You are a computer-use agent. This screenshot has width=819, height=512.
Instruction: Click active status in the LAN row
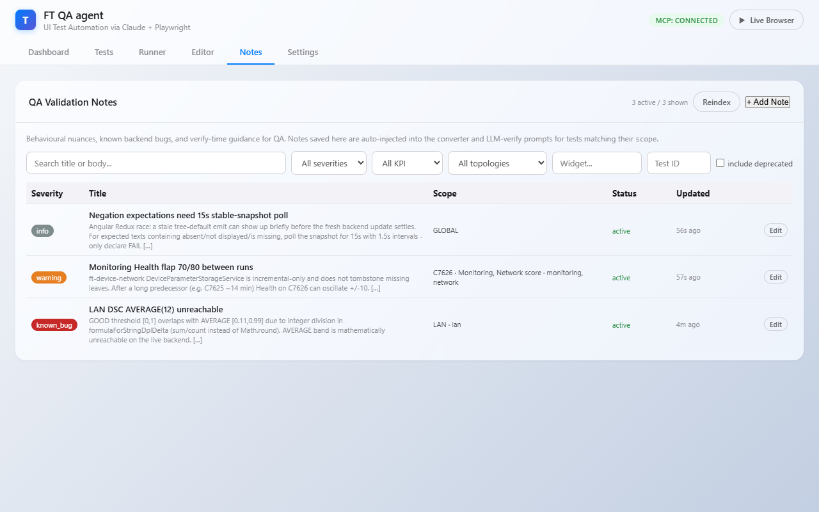click(621, 325)
